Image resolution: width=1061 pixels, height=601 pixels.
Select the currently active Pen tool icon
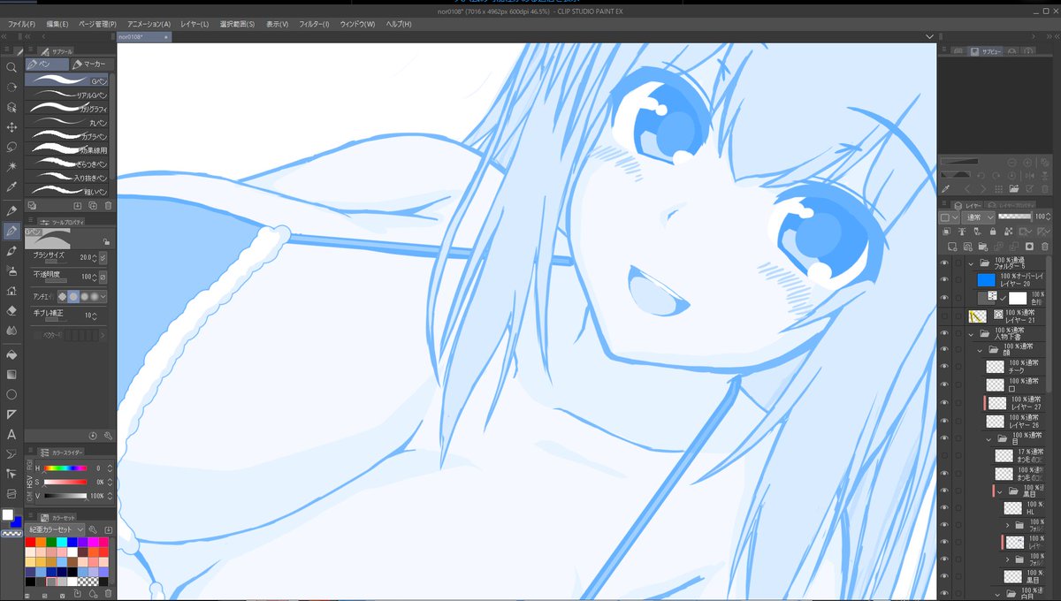tap(11, 231)
